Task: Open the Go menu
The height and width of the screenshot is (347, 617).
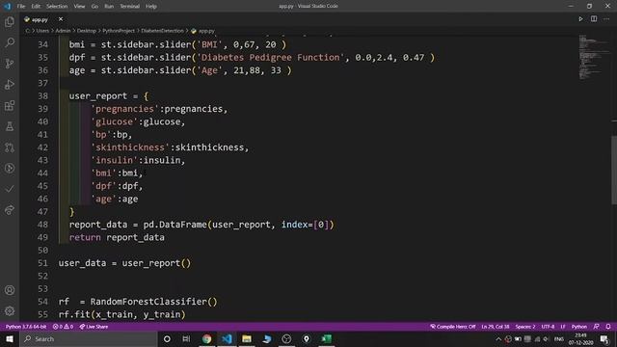Action: click(94, 6)
